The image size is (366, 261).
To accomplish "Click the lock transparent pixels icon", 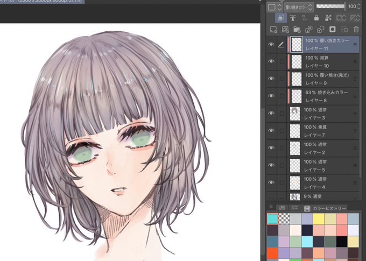I will (x=328, y=18).
